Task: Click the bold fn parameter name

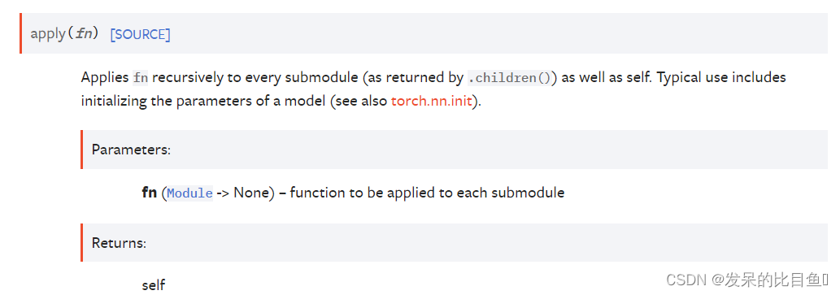Action: click(x=149, y=193)
